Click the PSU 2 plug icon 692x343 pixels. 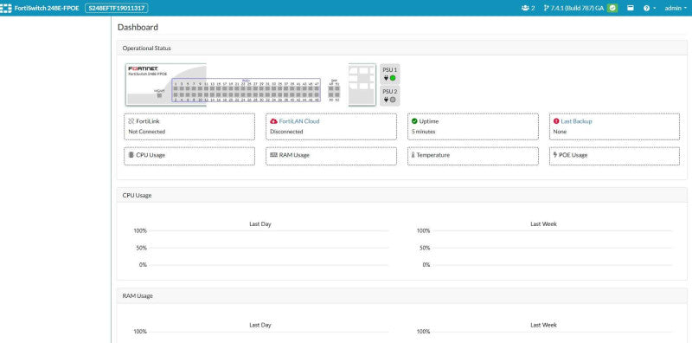pyautogui.click(x=386, y=100)
